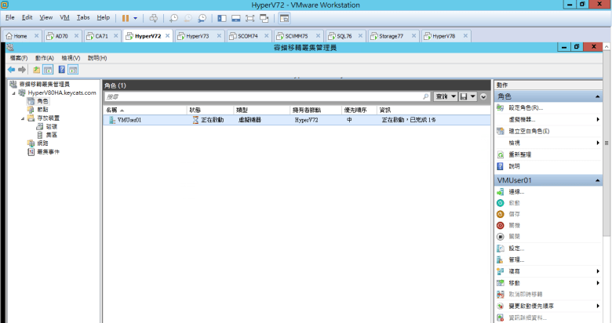The width and height of the screenshot is (612, 323).
Task: Open the VM menu in VMware
Action: (65, 17)
